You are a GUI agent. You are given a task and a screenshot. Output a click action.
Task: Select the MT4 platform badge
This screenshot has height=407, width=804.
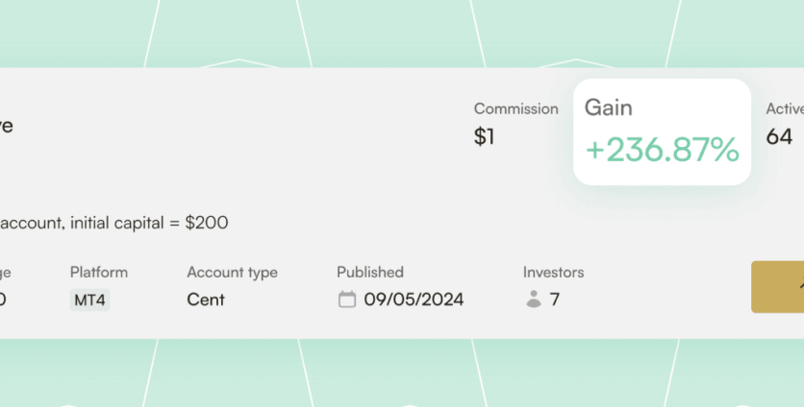pos(90,300)
